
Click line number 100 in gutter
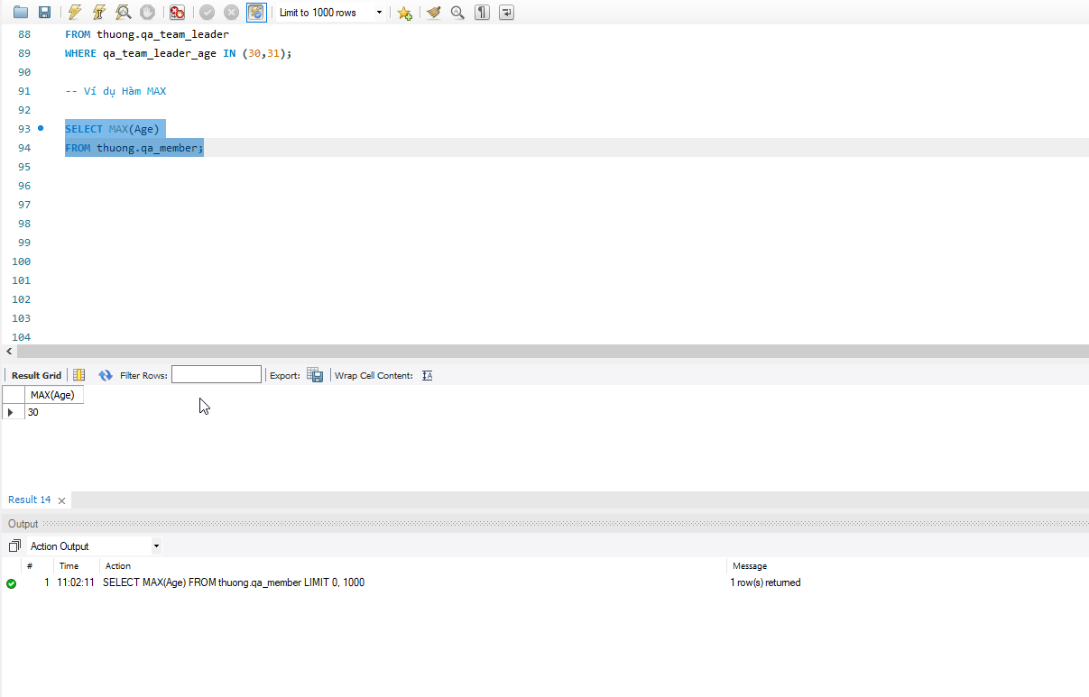(21, 261)
